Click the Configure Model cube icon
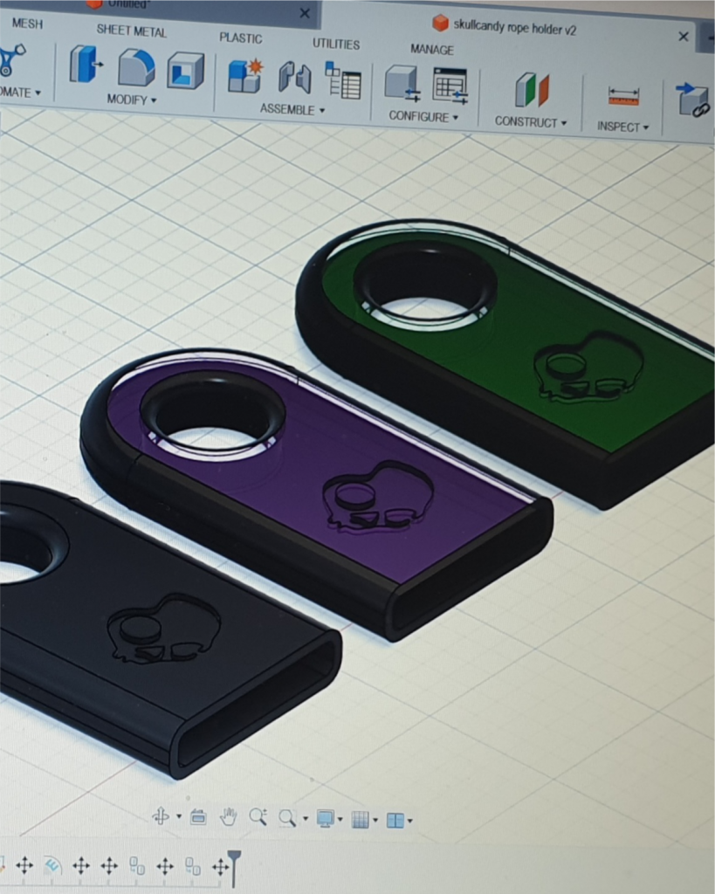Screen dimensions: 715x894 pos(402,84)
